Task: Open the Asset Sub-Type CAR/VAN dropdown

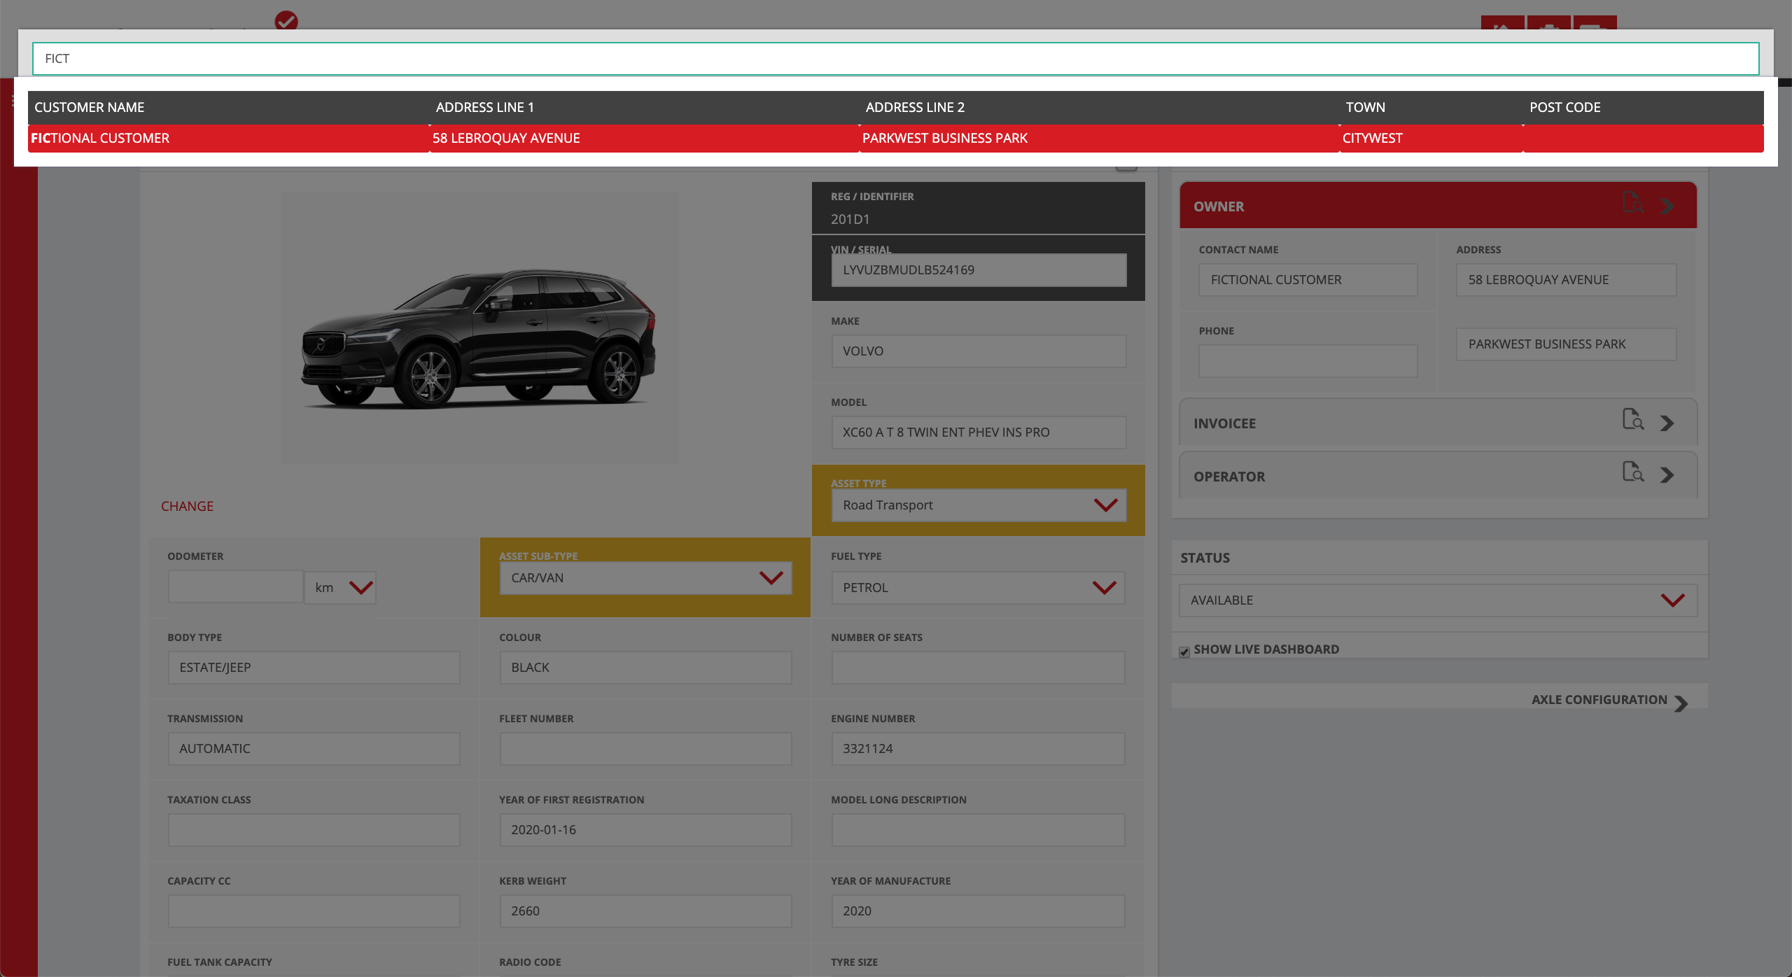Action: pyautogui.click(x=645, y=578)
